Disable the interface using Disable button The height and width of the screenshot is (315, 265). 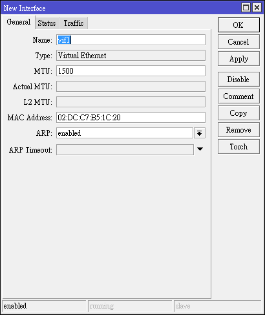click(238, 80)
